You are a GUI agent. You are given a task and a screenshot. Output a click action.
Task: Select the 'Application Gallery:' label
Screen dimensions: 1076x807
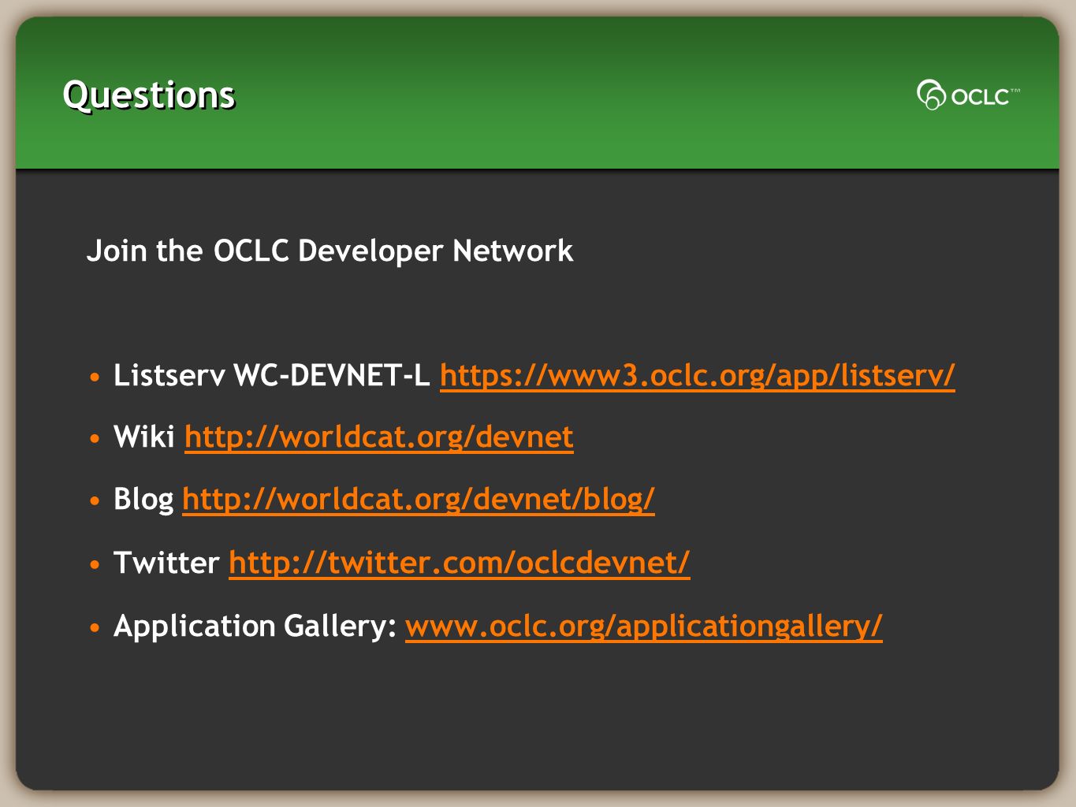(255, 626)
